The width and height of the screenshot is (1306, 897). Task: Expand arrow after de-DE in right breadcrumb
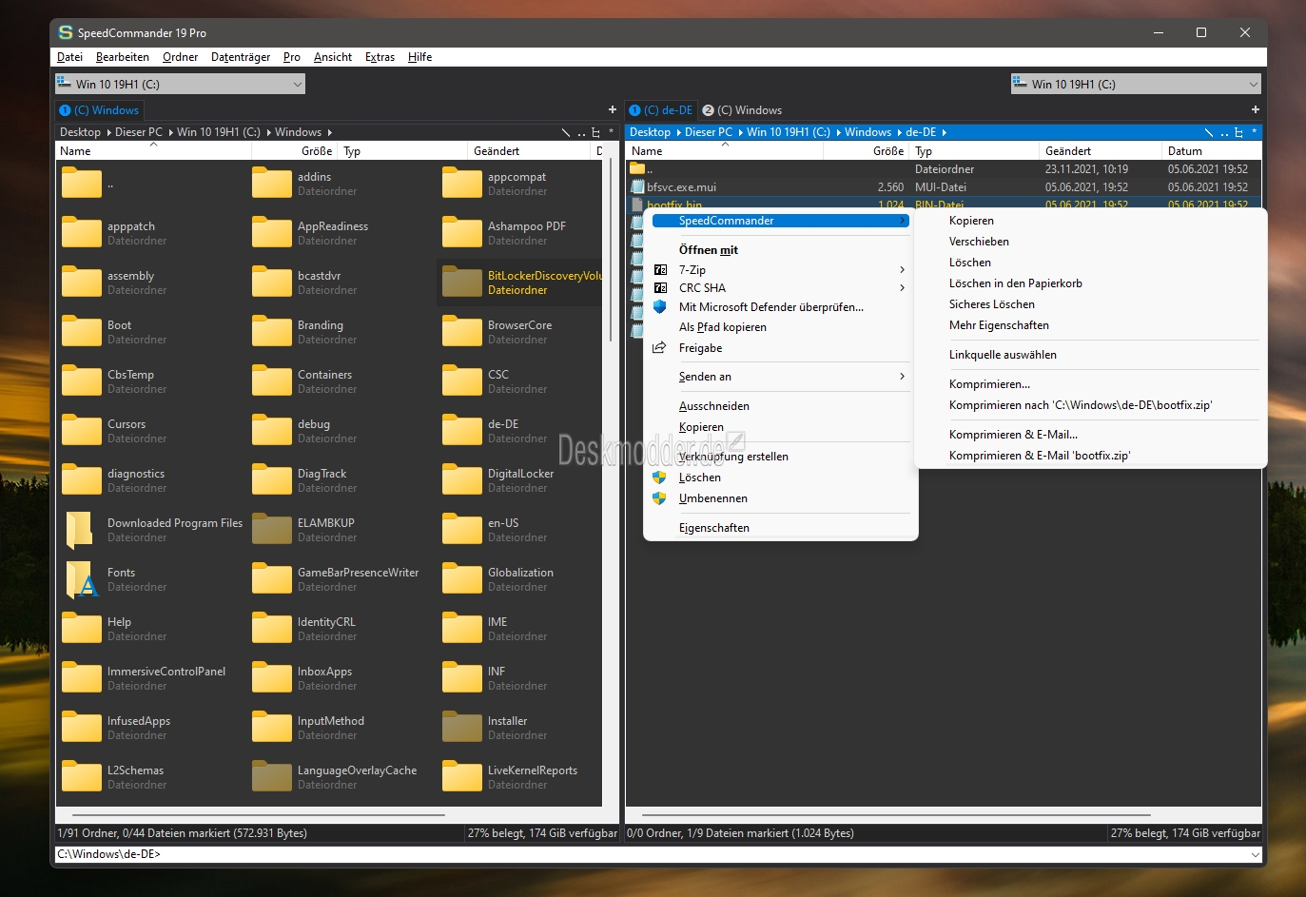945,132
